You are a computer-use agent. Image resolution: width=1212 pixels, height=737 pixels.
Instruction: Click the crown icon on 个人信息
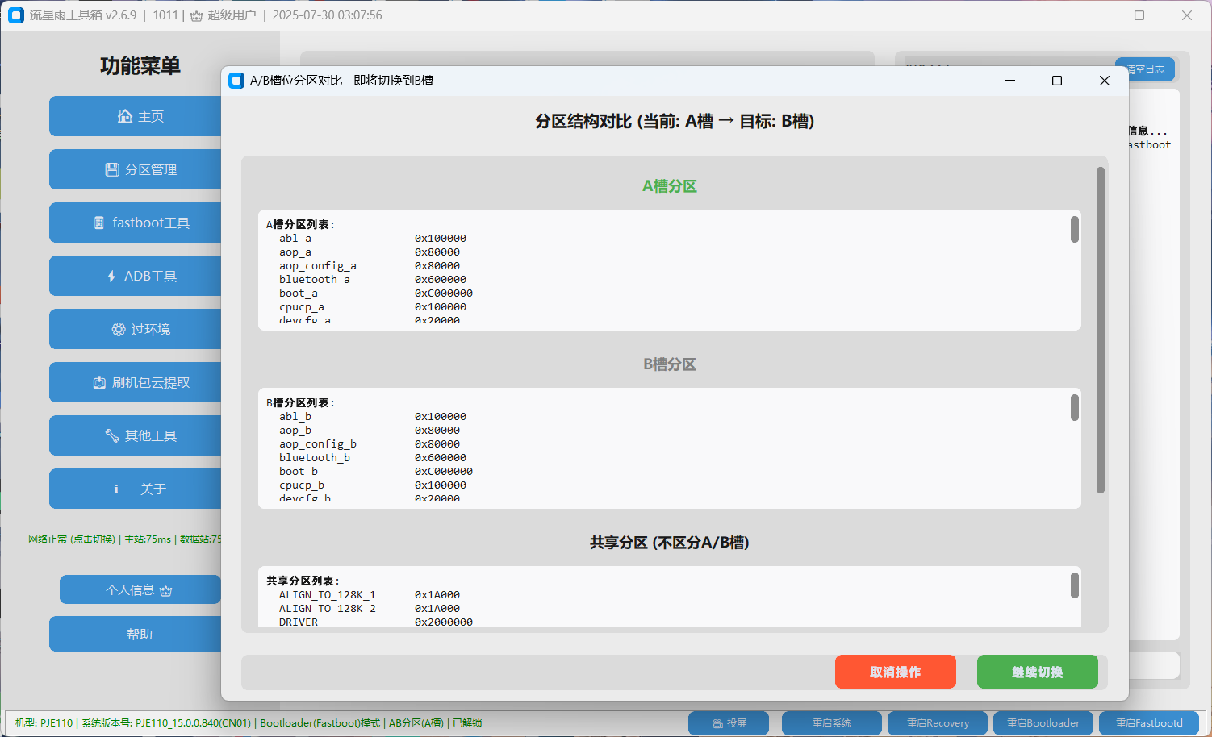(166, 591)
